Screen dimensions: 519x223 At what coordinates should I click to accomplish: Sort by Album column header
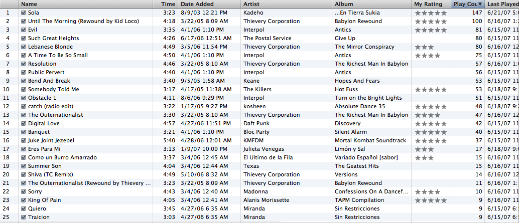[372, 4]
